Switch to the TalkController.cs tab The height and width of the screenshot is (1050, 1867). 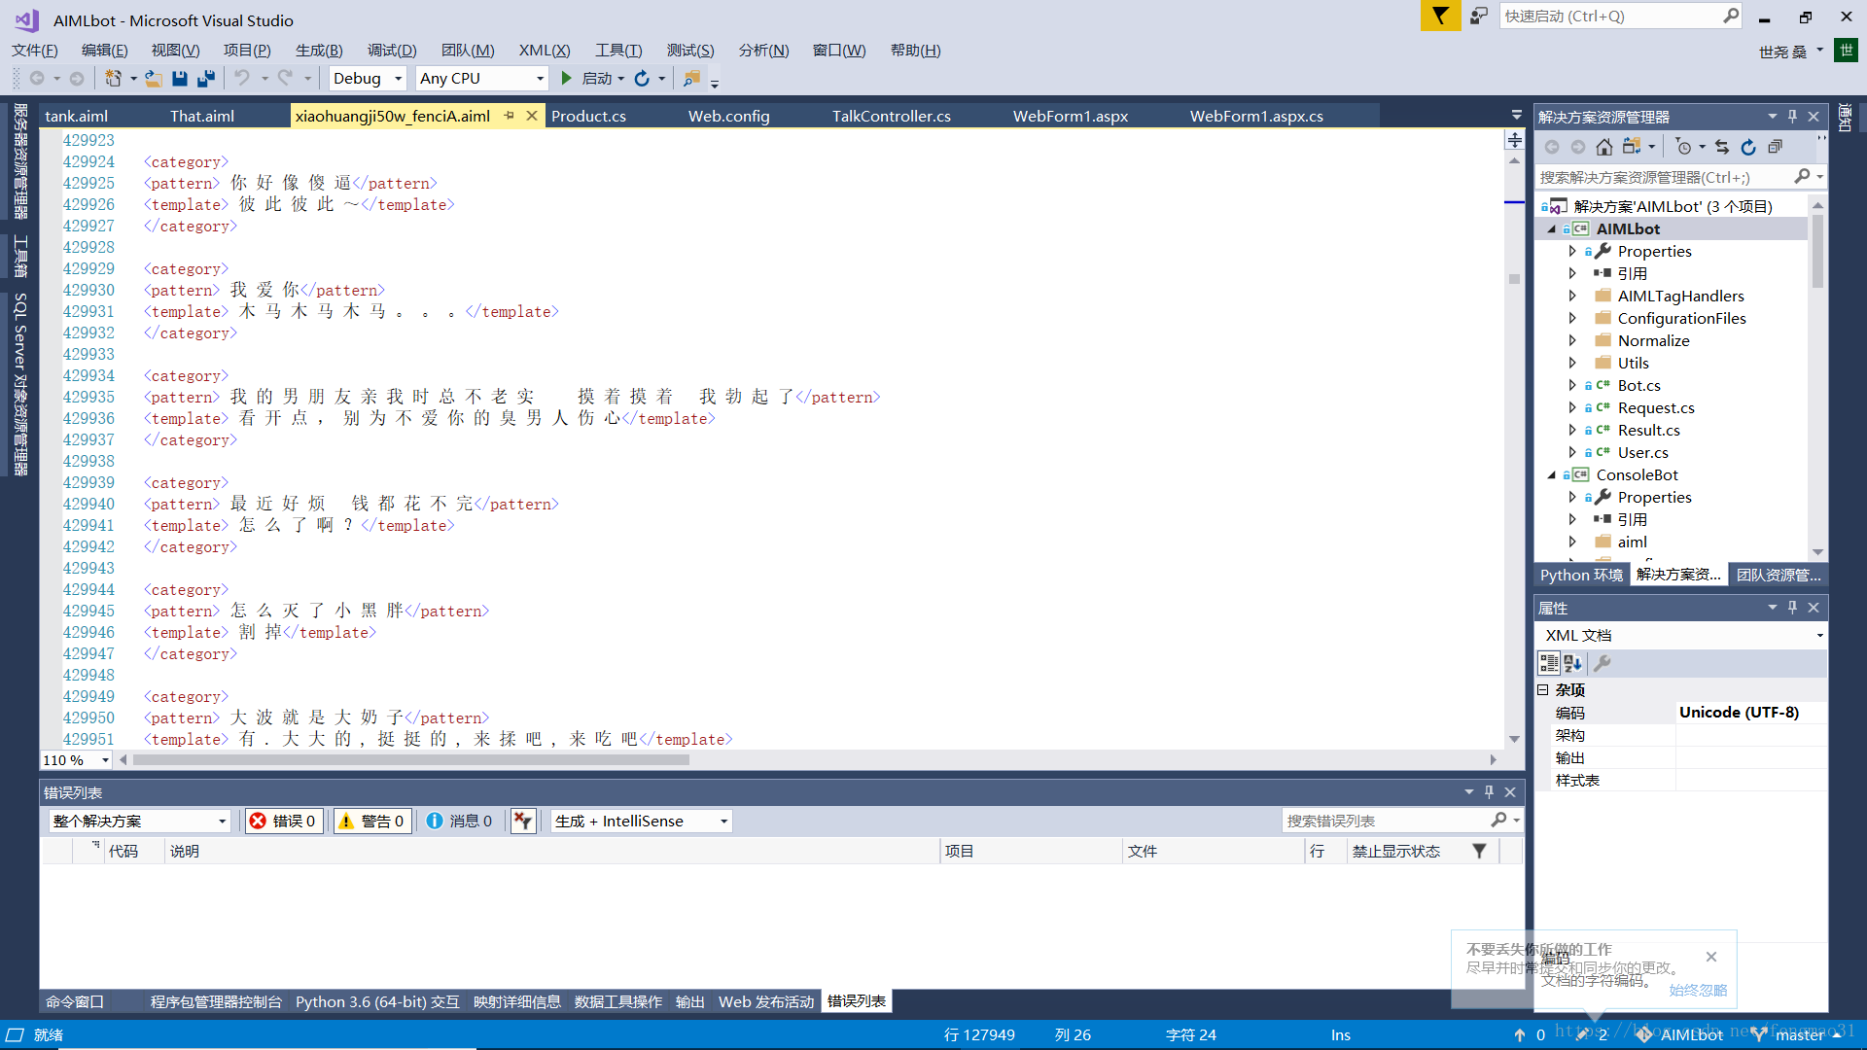(x=892, y=117)
